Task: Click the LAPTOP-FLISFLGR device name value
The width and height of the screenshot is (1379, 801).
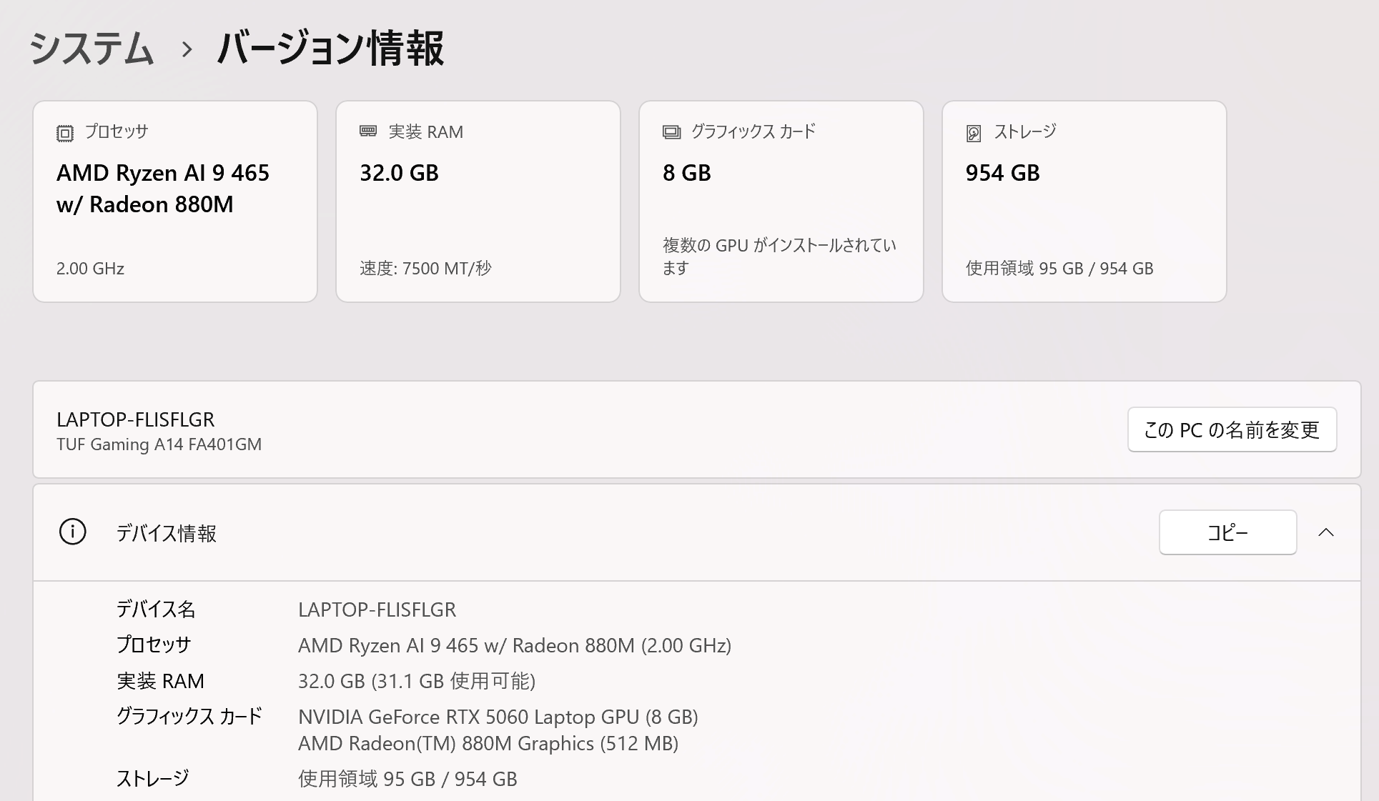Action: 377,610
